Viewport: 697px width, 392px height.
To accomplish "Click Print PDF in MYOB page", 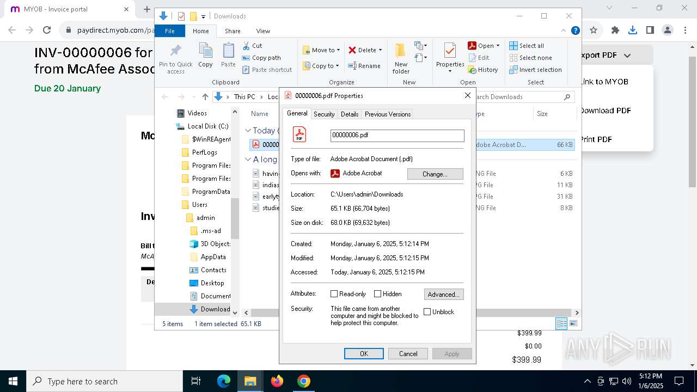I will tap(596, 139).
